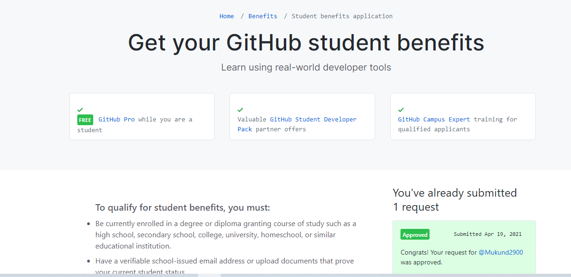The height and width of the screenshot is (277, 571).
Task: Click the checkmark above GitHub Campus Expert
Action: pyautogui.click(x=401, y=110)
